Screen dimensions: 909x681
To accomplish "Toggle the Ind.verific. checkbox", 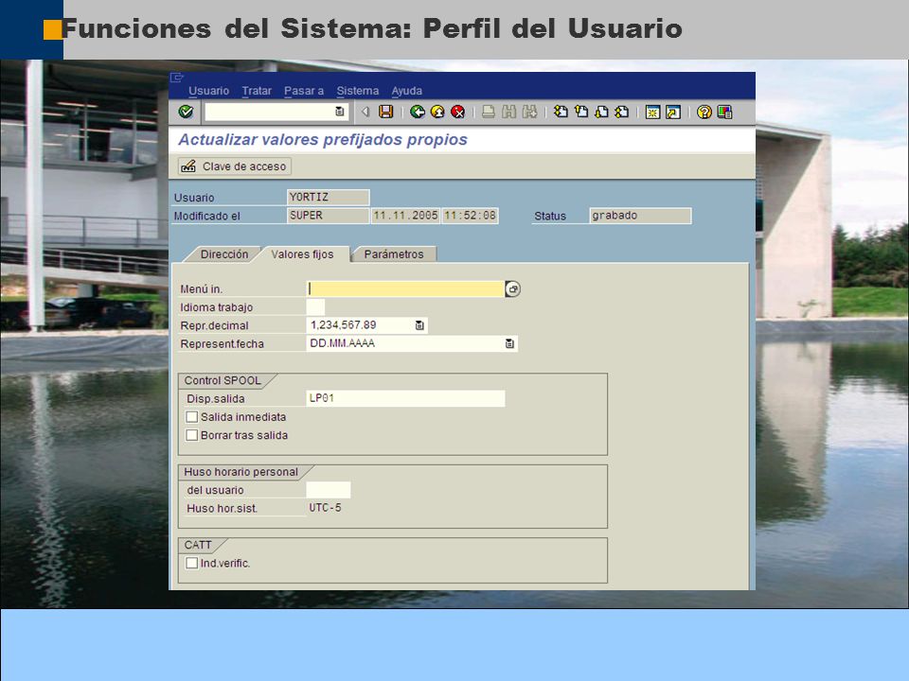I will coord(192,563).
